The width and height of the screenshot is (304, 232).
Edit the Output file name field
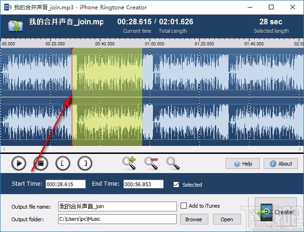click(117, 206)
